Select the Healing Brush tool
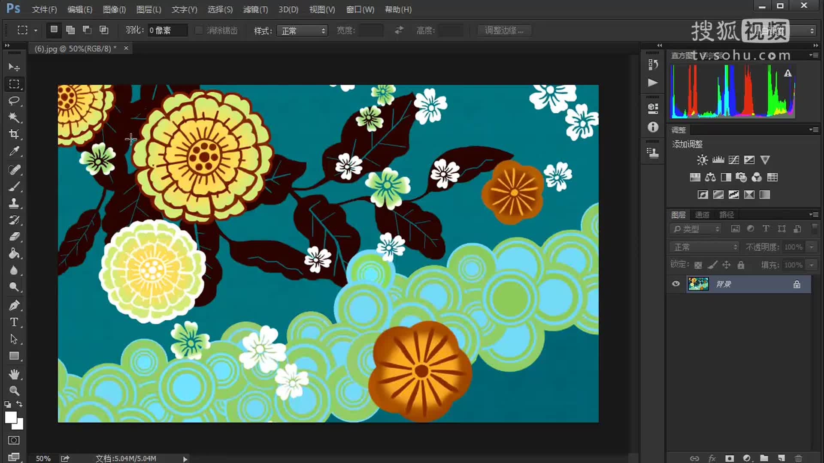 coord(14,170)
